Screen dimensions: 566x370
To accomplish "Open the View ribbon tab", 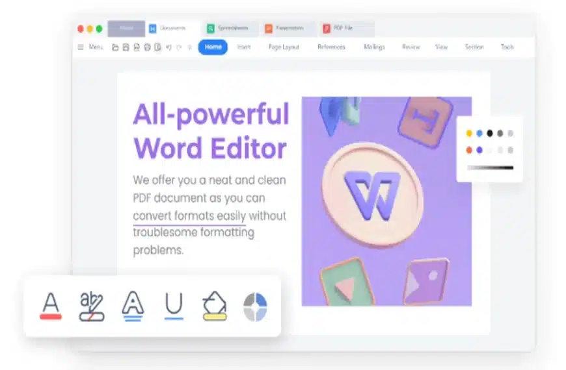I will (441, 47).
